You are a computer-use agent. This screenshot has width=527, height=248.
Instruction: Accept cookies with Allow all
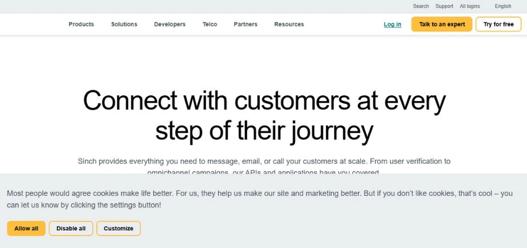[26, 229]
